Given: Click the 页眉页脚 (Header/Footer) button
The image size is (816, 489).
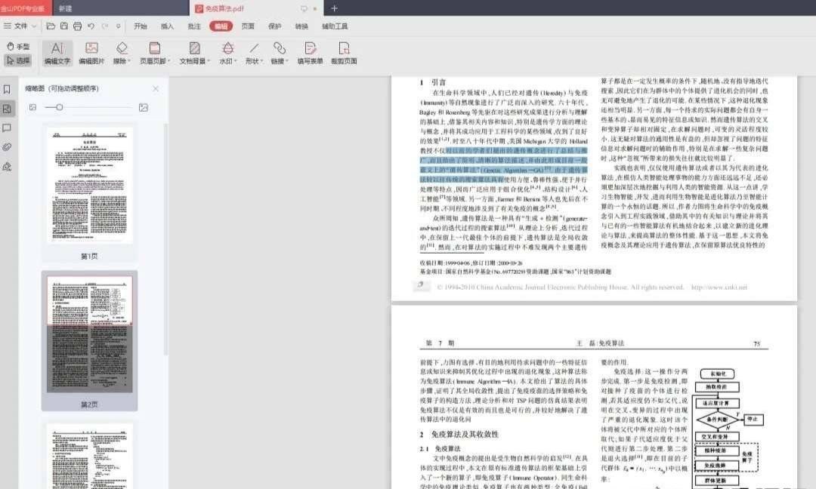Looking at the screenshot, I should tap(156, 53).
